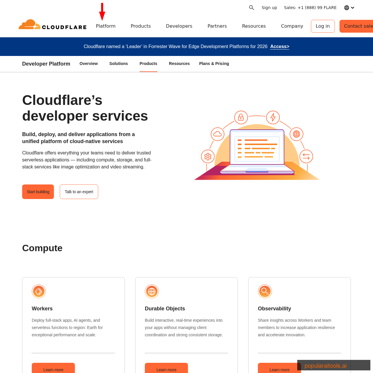
Task: Click the red arrow above Platform
Action: click(x=102, y=12)
